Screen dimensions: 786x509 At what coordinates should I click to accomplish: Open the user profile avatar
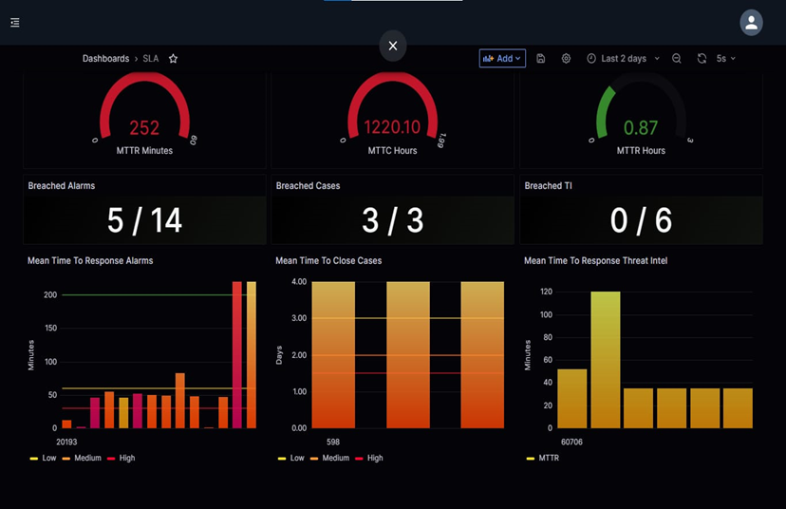click(751, 23)
